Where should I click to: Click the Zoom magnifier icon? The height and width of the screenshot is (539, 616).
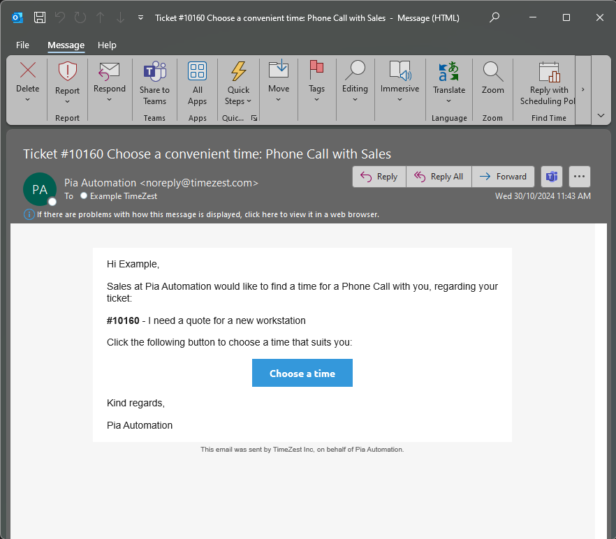[492, 71]
